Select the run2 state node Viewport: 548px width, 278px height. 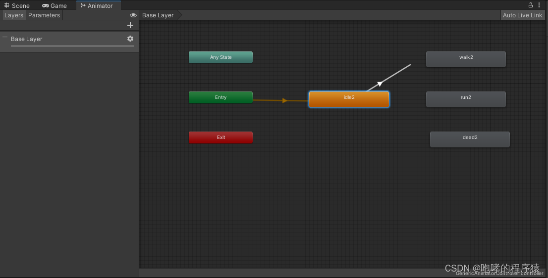[x=466, y=99]
